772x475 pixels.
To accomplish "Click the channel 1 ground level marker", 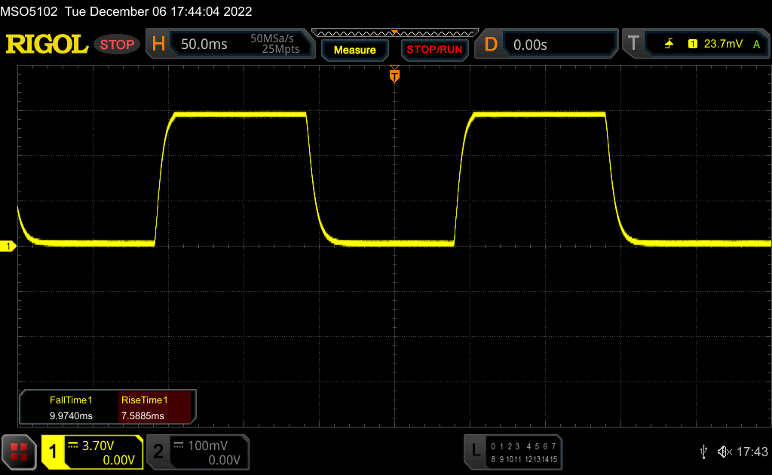I will point(8,246).
